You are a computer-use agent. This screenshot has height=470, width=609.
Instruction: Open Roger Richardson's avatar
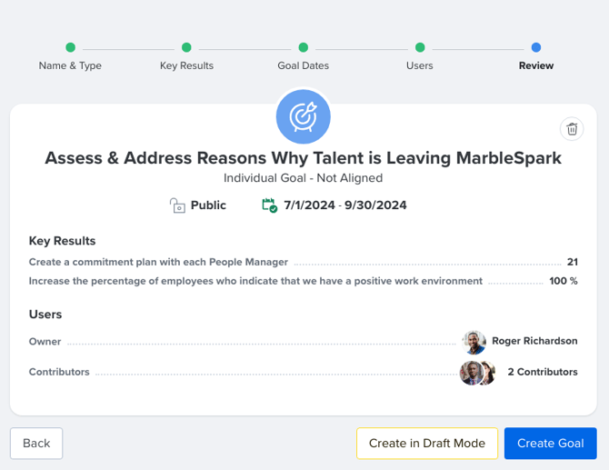(x=474, y=342)
